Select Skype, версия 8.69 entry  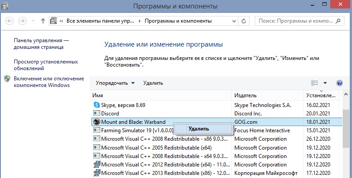tap(123, 105)
